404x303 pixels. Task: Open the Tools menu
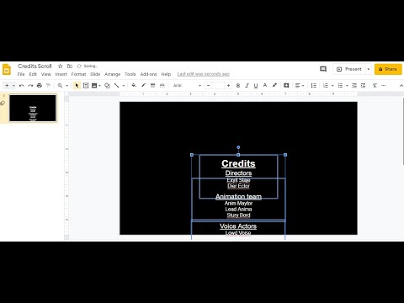pyautogui.click(x=130, y=74)
